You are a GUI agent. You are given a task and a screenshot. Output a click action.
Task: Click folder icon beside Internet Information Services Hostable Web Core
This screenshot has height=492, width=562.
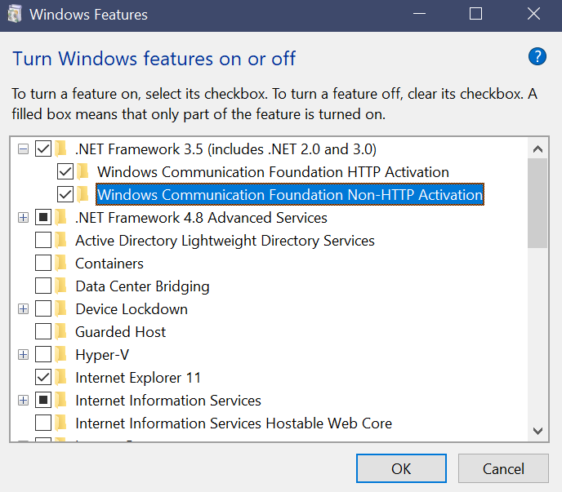(61, 423)
